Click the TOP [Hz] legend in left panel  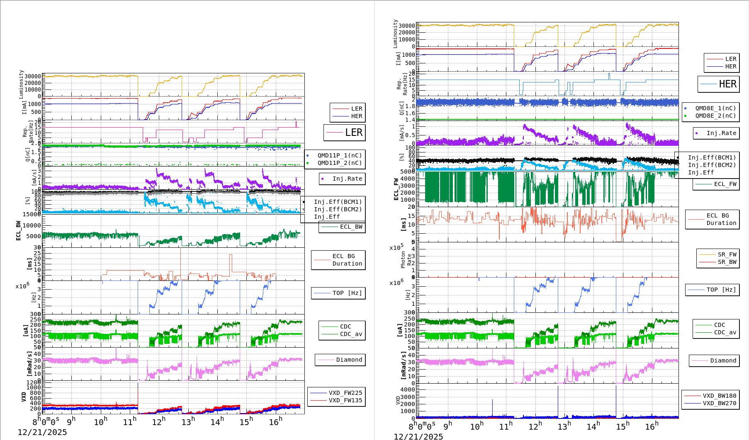tap(347, 293)
